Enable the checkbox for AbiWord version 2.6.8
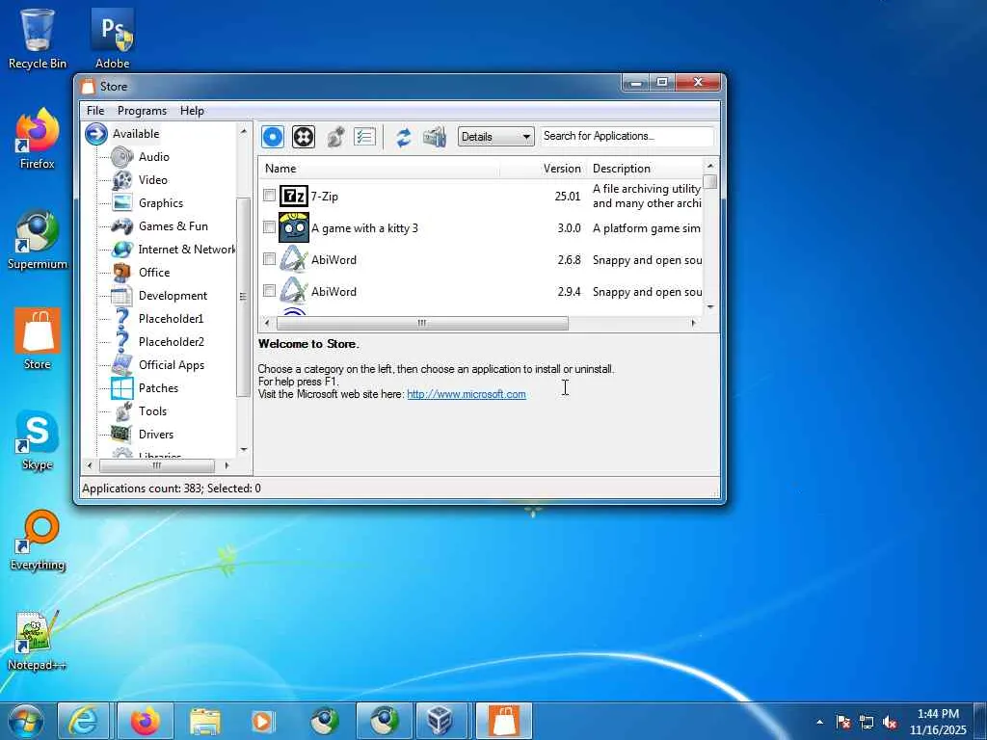The image size is (987, 740). [x=269, y=259]
